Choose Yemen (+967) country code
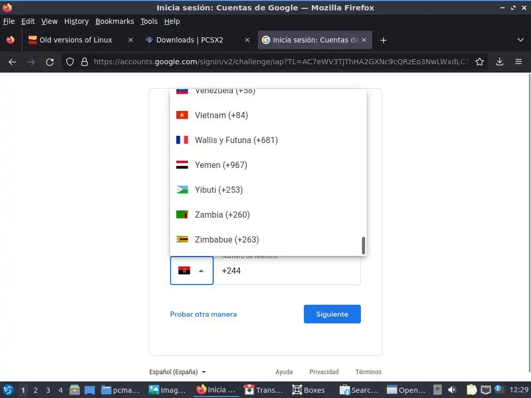This screenshot has height=398, width=531. (x=268, y=165)
